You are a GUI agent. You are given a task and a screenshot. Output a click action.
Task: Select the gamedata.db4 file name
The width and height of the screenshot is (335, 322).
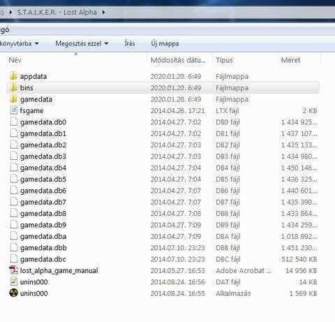point(43,168)
